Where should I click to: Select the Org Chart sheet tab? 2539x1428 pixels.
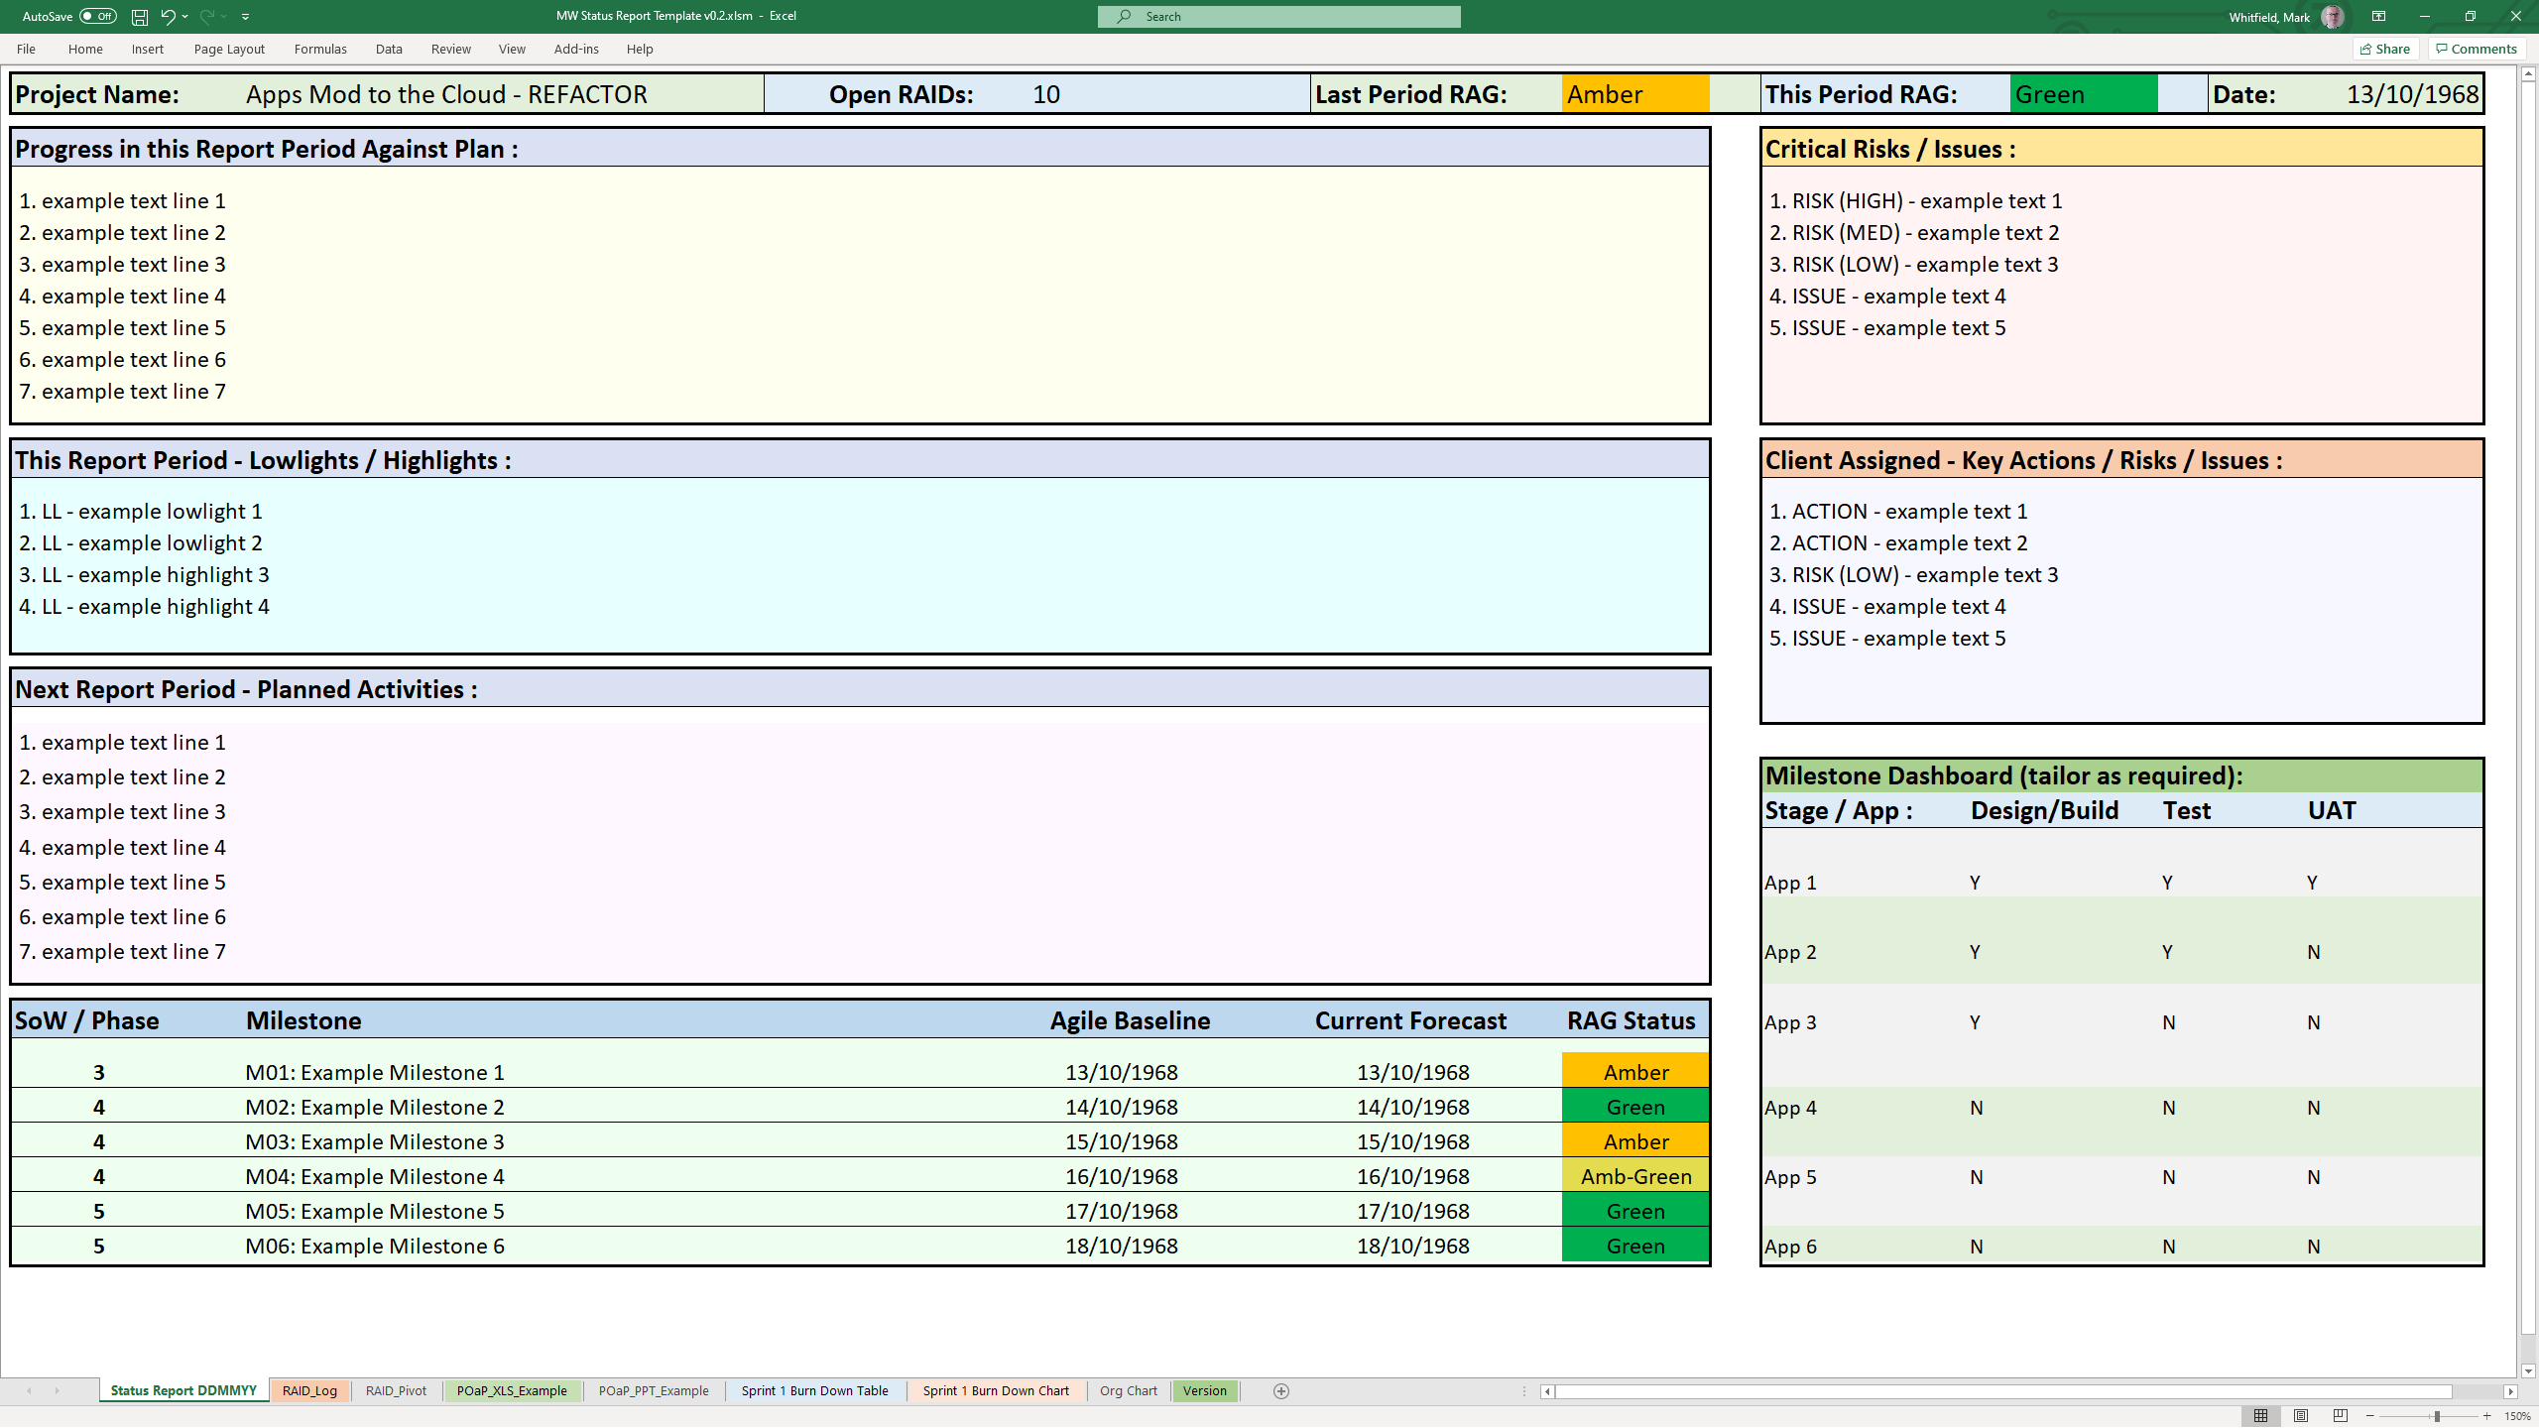tap(1127, 1391)
